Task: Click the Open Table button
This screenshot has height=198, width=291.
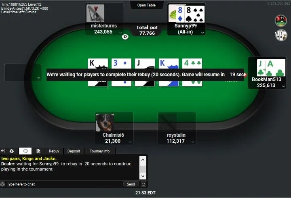Action: (146, 5)
